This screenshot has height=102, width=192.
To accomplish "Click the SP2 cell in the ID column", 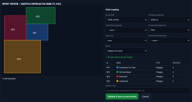I will click(108, 72).
